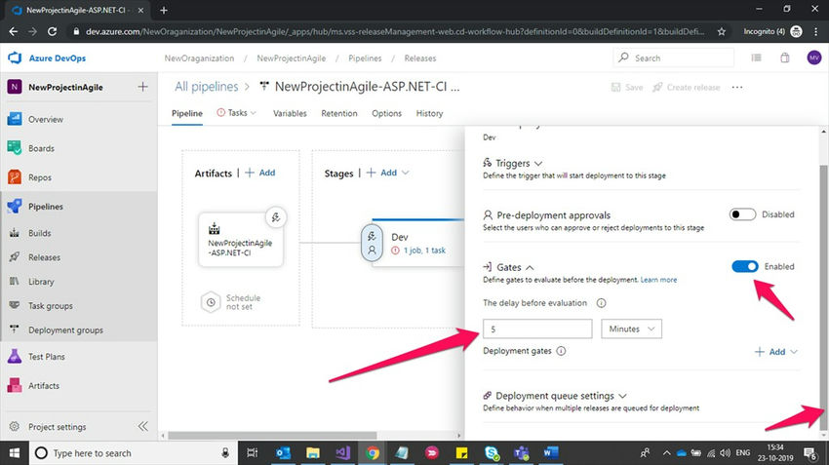Switch to the Pipeline tab
Viewport: 829px width, 465px height.
tap(187, 114)
